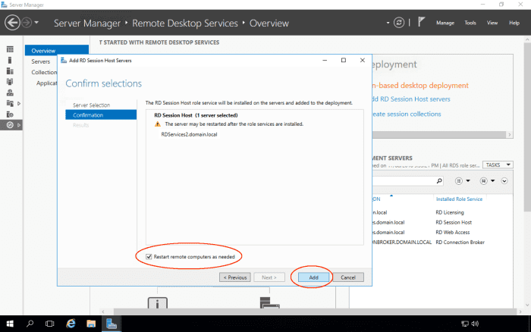The image size is (531, 332).
Task: Go to the Server Selection wizard step
Action: click(92, 105)
